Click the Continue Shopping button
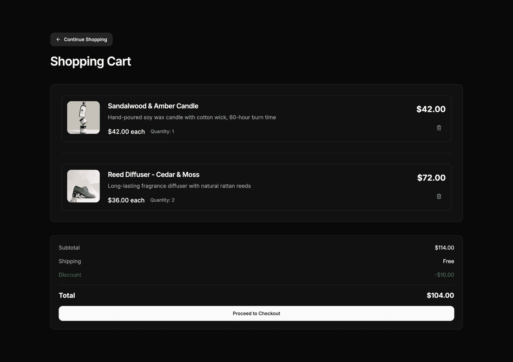This screenshot has width=513, height=362. pos(81,39)
